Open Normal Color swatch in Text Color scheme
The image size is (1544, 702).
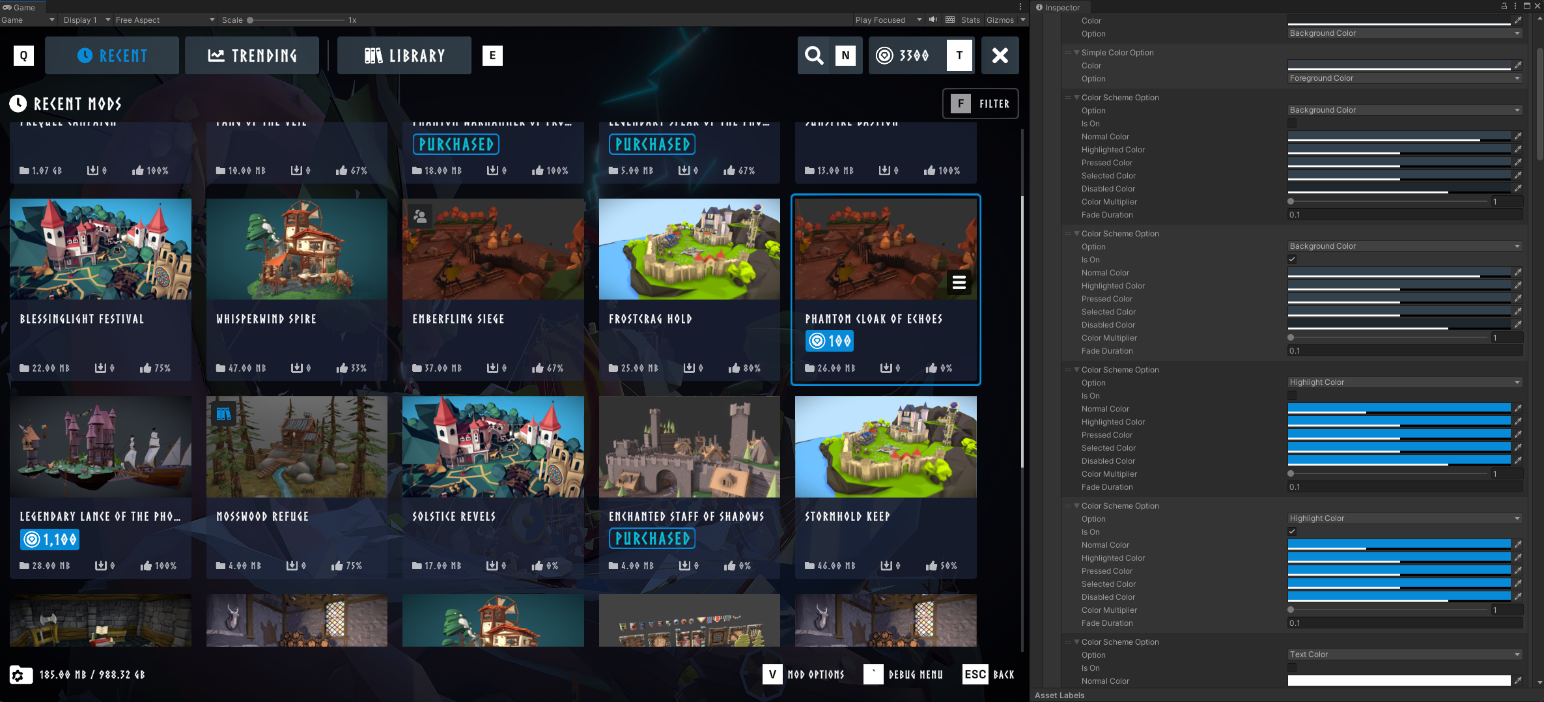tap(1399, 681)
